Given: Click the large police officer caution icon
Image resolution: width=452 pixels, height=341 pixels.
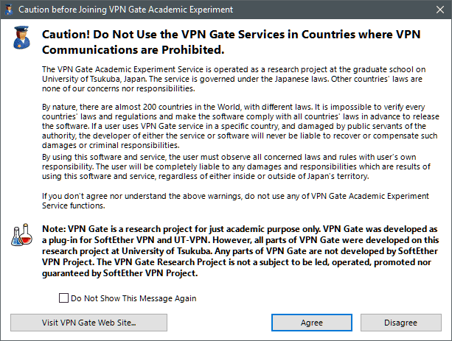Looking at the screenshot, I should (x=21, y=38).
